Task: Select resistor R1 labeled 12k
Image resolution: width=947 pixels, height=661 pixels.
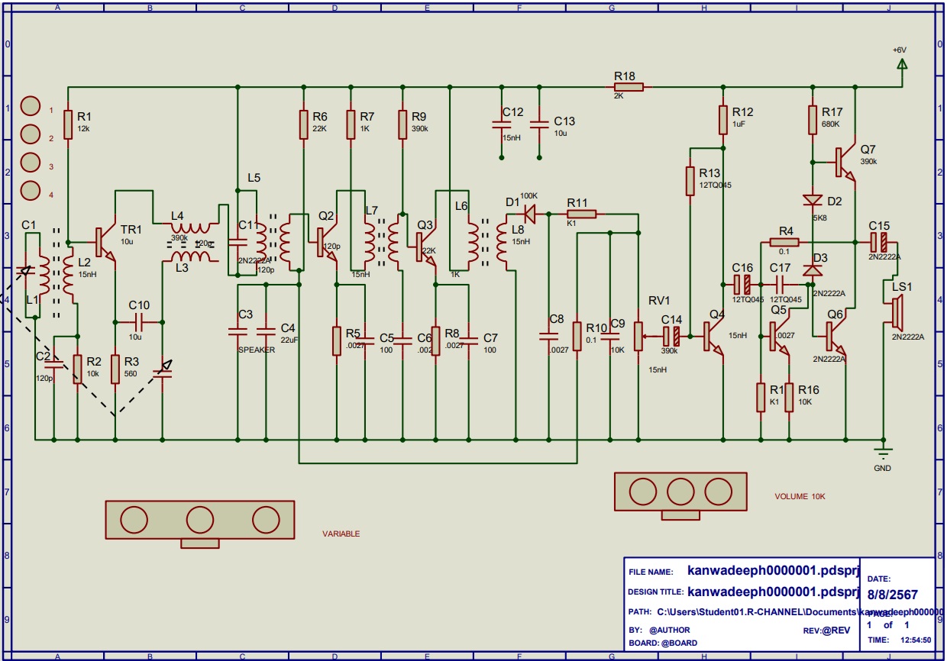Action: [69, 122]
